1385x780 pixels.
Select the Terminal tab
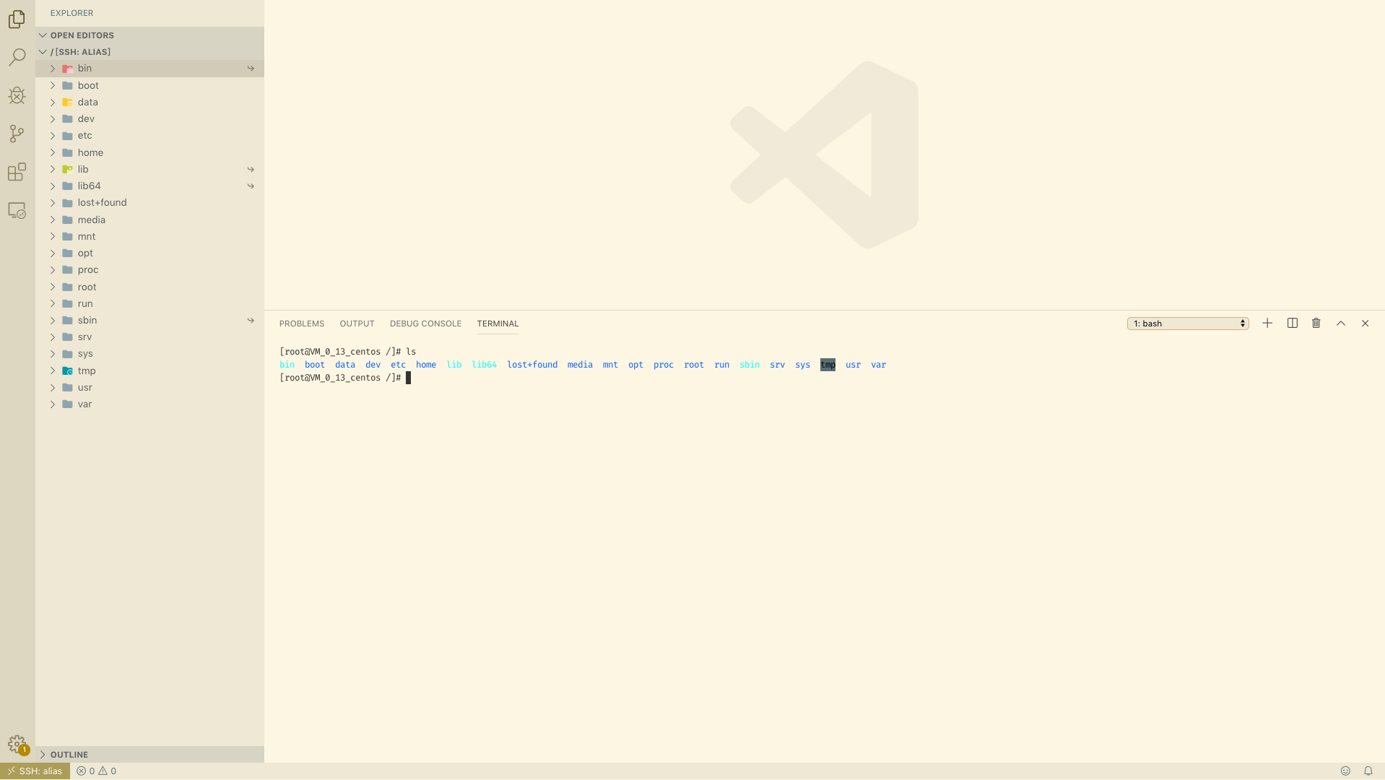pos(498,324)
